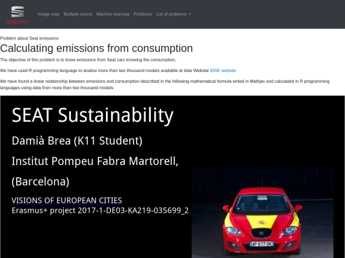Click the heading Calculating emissions from consumption
This screenshot has width=345, height=258.
(x=96, y=48)
